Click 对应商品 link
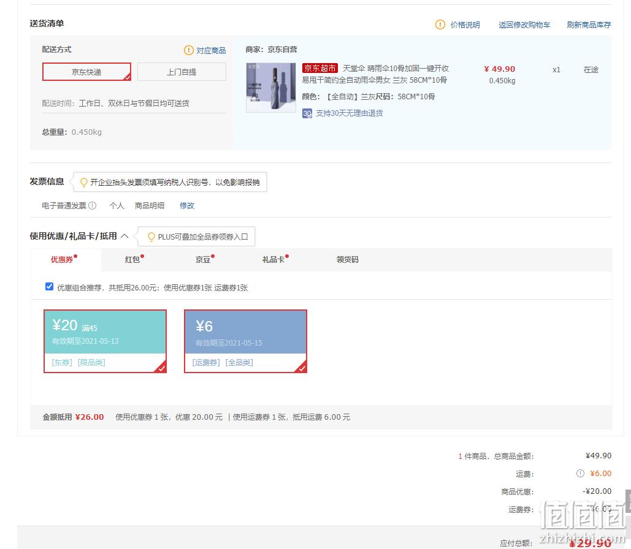 pyautogui.click(x=211, y=51)
